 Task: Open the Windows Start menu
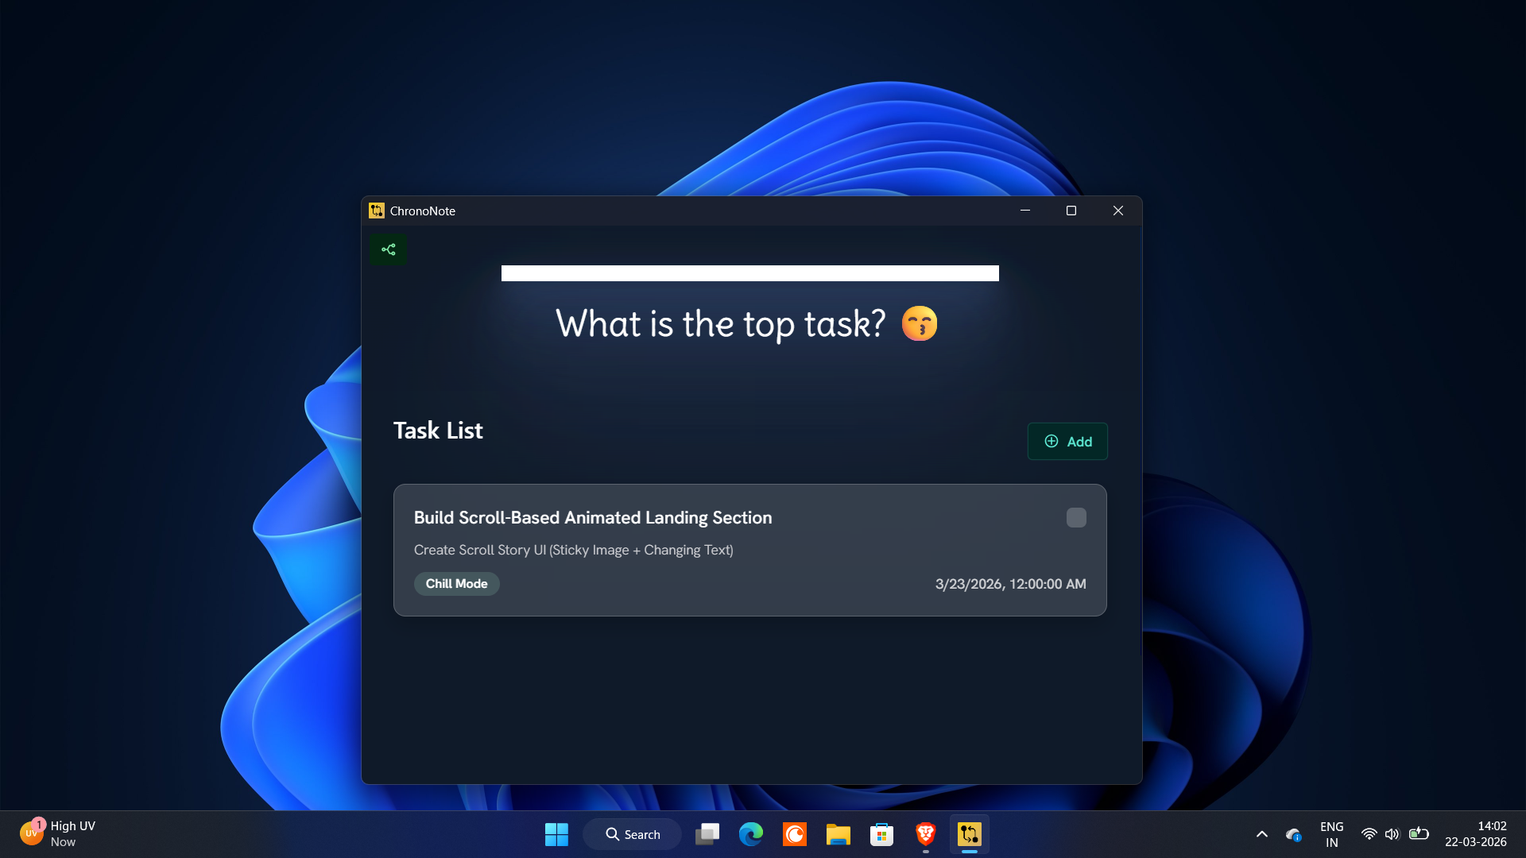tap(556, 834)
